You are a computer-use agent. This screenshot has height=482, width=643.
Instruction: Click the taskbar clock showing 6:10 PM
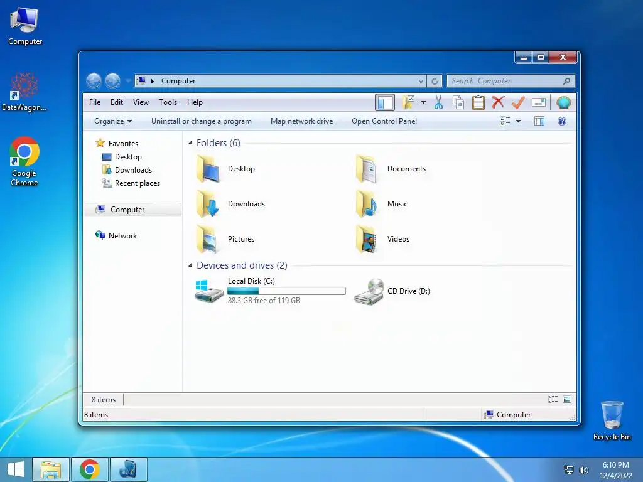pyautogui.click(x=615, y=470)
